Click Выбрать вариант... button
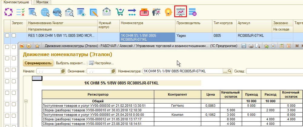Screen dimensions: 303x127 tap(71, 63)
